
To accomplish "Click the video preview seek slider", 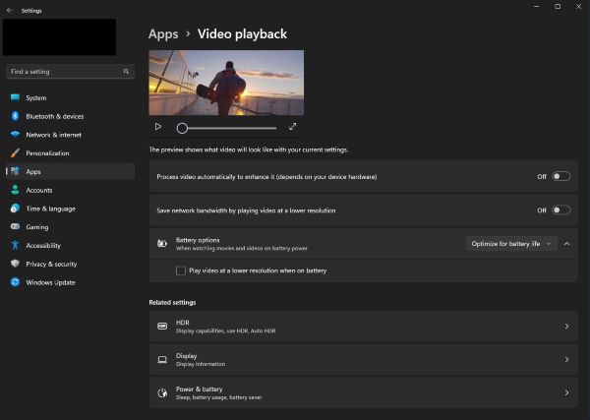I will tap(226, 128).
